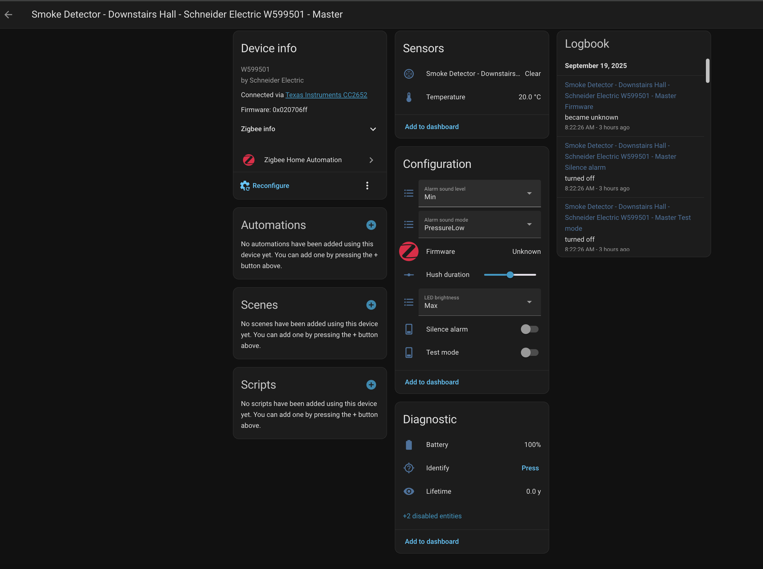Add a new scene with plus icon
Image resolution: width=763 pixels, height=569 pixels.
coord(371,305)
